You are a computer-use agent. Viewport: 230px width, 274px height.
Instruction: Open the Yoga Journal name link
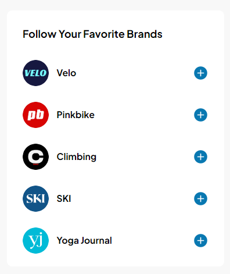(x=84, y=241)
